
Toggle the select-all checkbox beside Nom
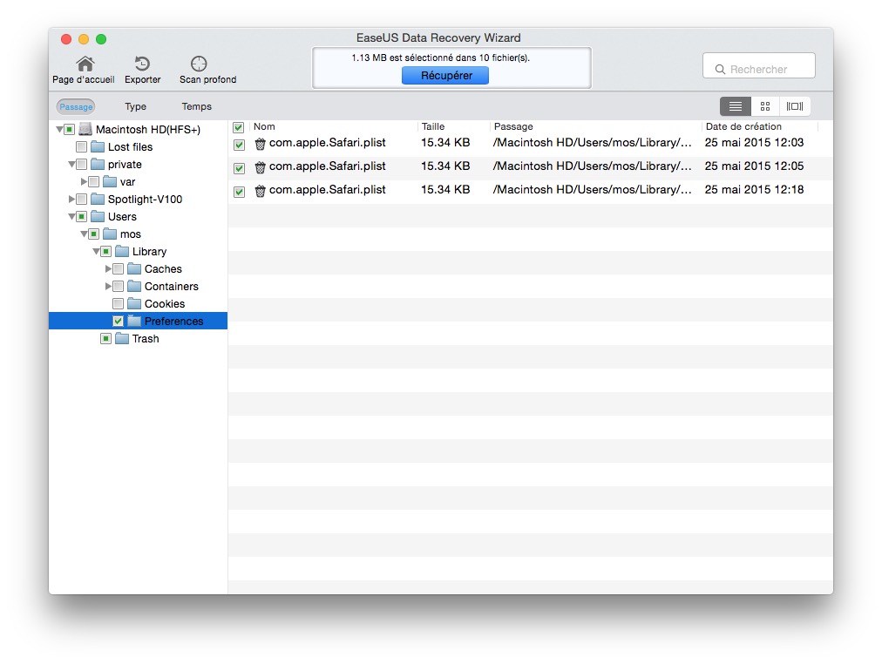[x=239, y=127]
